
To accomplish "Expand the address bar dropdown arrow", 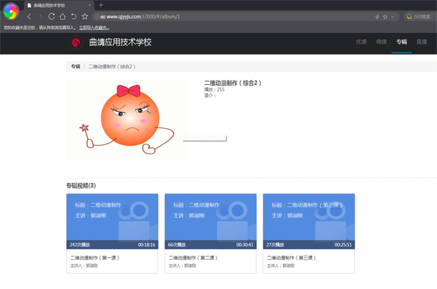I will (393, 17).
